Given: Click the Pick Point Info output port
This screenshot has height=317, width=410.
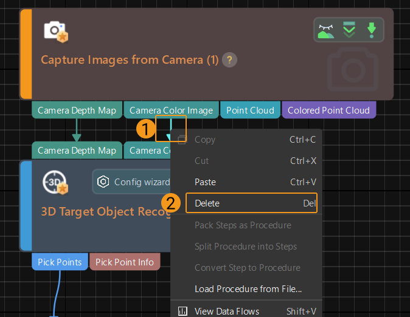Looking at the screenshot, I should [x=125, y=262].
